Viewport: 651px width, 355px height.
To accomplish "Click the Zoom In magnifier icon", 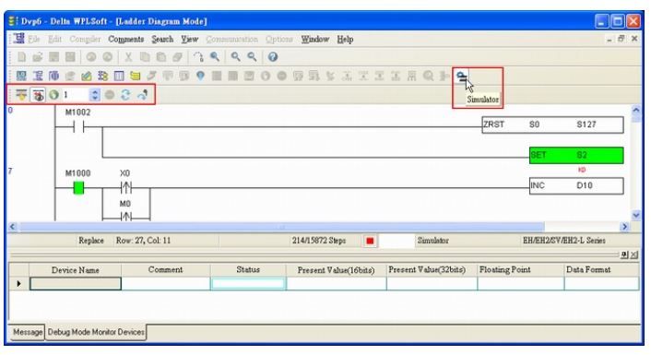I will coord(235,57).
